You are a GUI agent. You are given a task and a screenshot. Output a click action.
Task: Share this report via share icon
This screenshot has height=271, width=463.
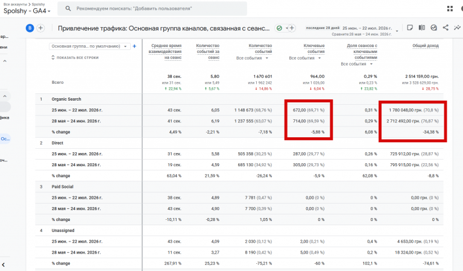click(x=446, y=28)
